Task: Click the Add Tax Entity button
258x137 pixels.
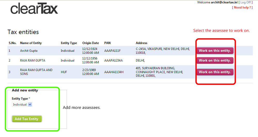Action: tap(27, 119)
